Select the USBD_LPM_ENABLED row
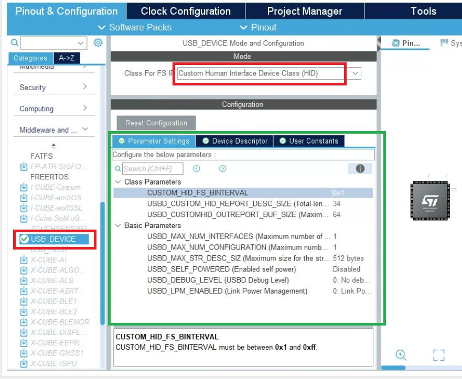This screenshot has height=379, width=462. pyautogui.click(x=243, y=291)
